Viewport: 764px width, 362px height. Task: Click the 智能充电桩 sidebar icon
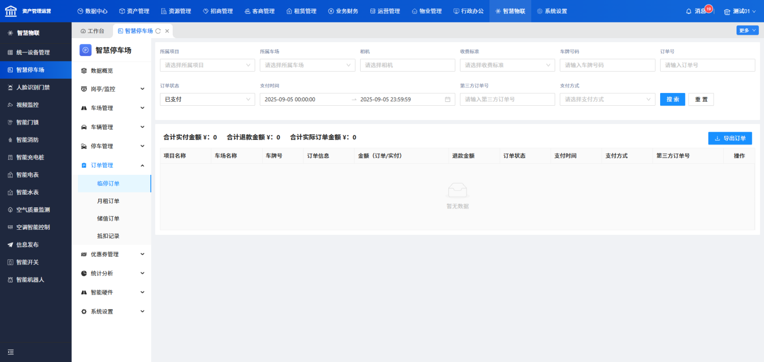pos(11,158)
